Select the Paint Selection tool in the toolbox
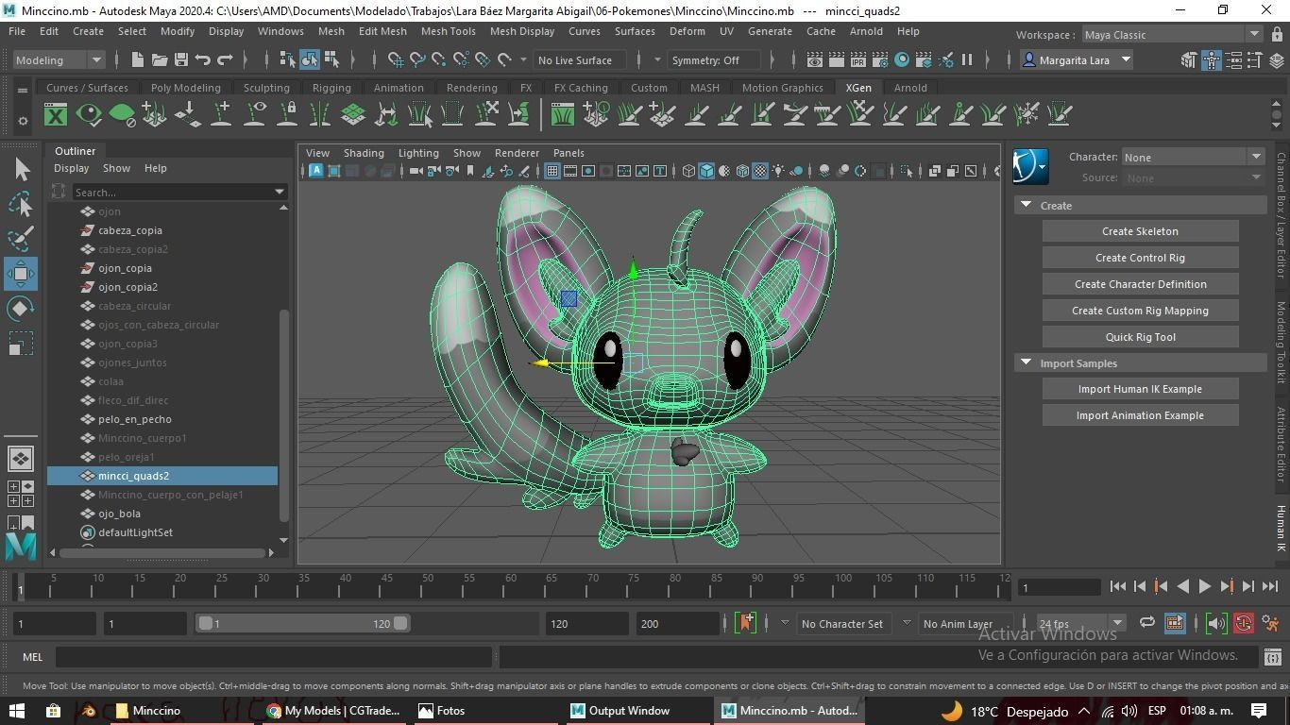The height and width of the screenshot is (725, 1290). (x=20, y=239)
